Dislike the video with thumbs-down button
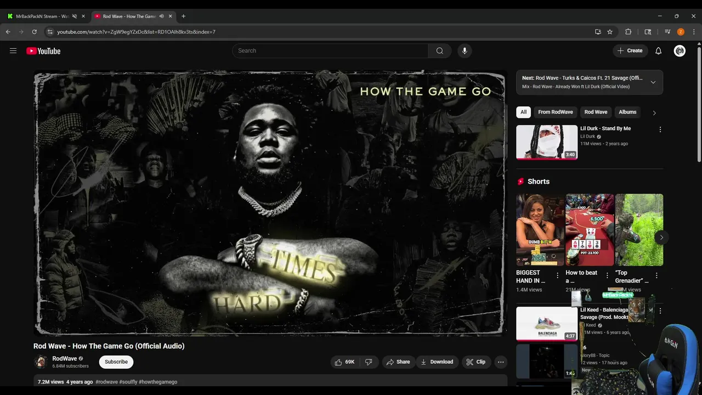 click(369, 362)
